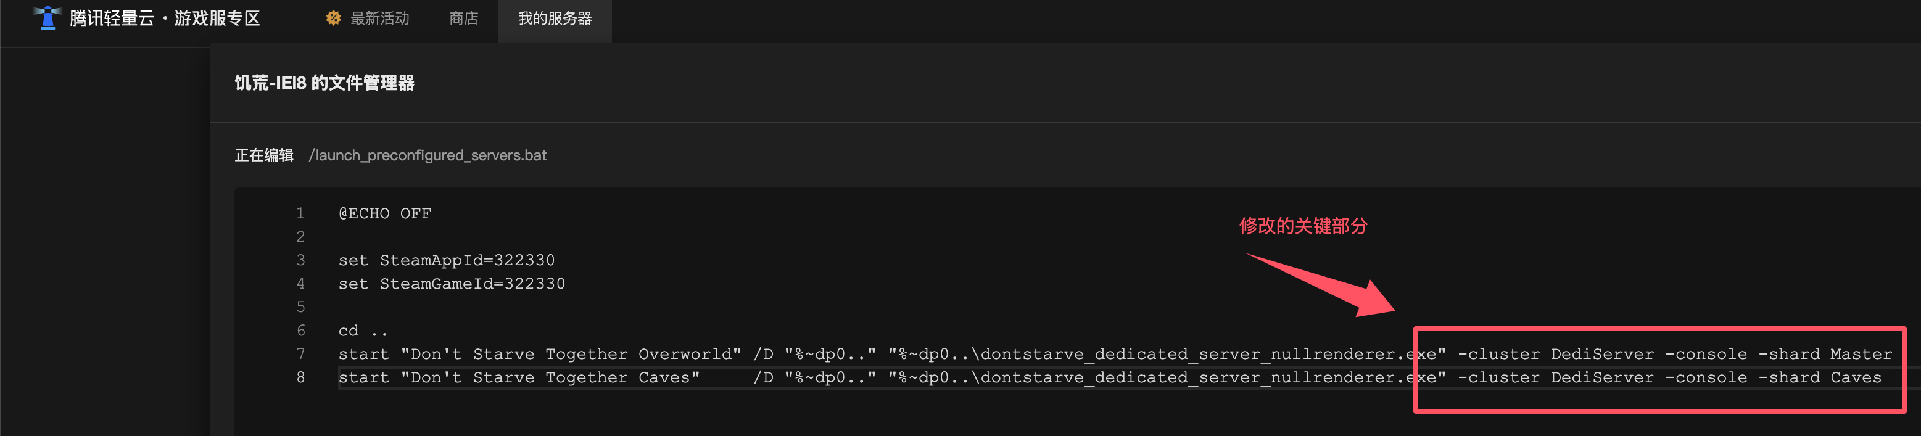Viewport: 1921px width, 436px height.
Task: Select line number 1 in the gutter
Action: click(300, 213)
